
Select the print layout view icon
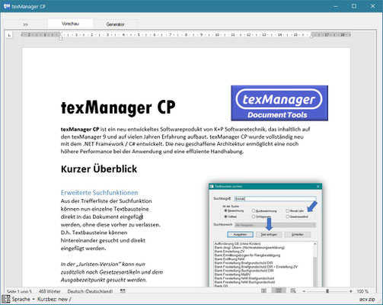(279, 291)
